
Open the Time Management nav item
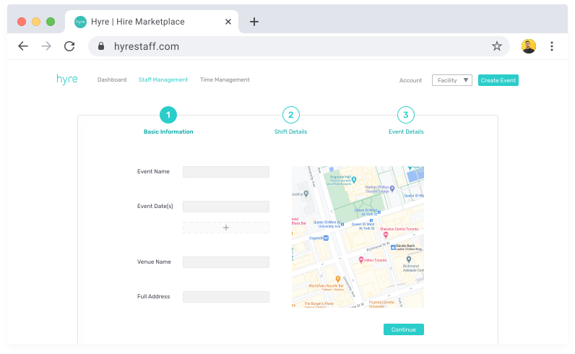click(x=225, y=79)
